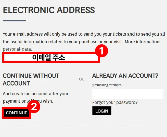The width and height of the screenshot is (167, 137).
Task: Click the red circle badge numbered 1
Action: pyautogui.click(x=101, y=51)
